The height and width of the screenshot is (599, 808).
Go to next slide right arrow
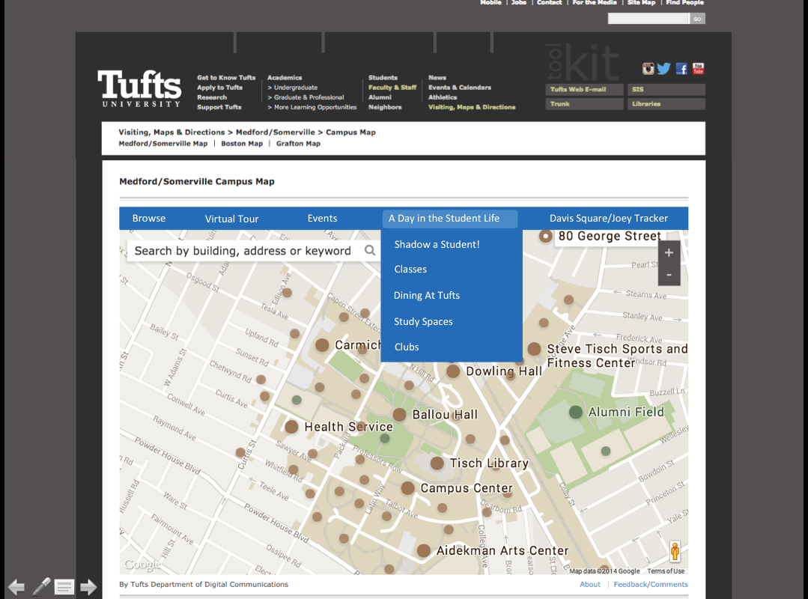pyautogui.click(x=88, y=587)
